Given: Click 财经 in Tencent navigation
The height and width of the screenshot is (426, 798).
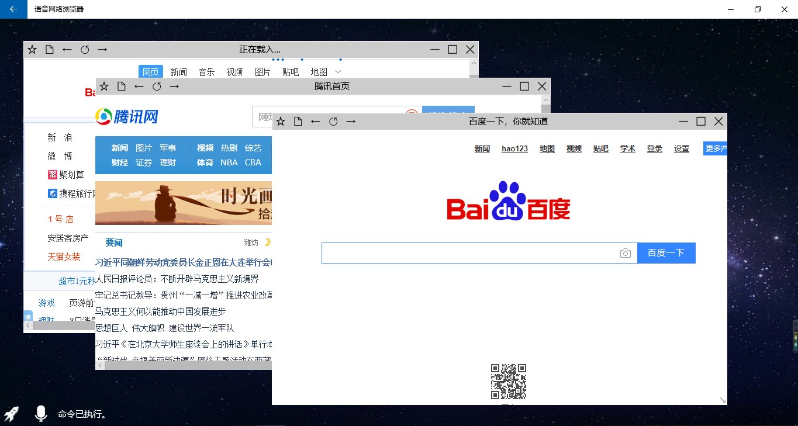Looking at the screenshot, I should [x=120, y=162].
